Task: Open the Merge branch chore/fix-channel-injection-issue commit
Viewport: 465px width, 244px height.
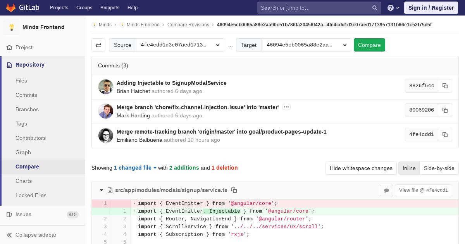Action: coord(198,107)
